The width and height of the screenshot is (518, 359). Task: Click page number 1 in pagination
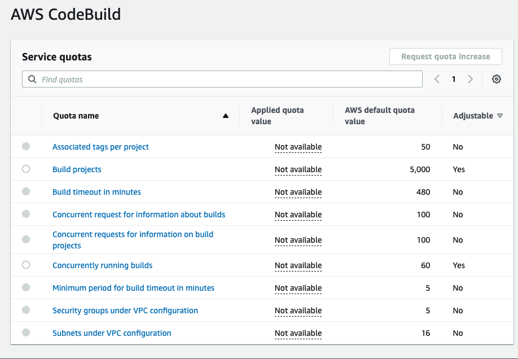(453, 79)
